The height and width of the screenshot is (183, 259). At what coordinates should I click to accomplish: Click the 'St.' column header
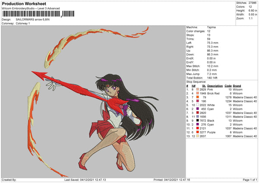204,86
